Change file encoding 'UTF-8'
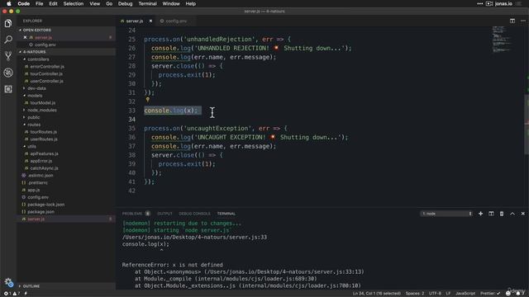Image resolution: width=529 pixels, height=297 pixels. point(435,294)
